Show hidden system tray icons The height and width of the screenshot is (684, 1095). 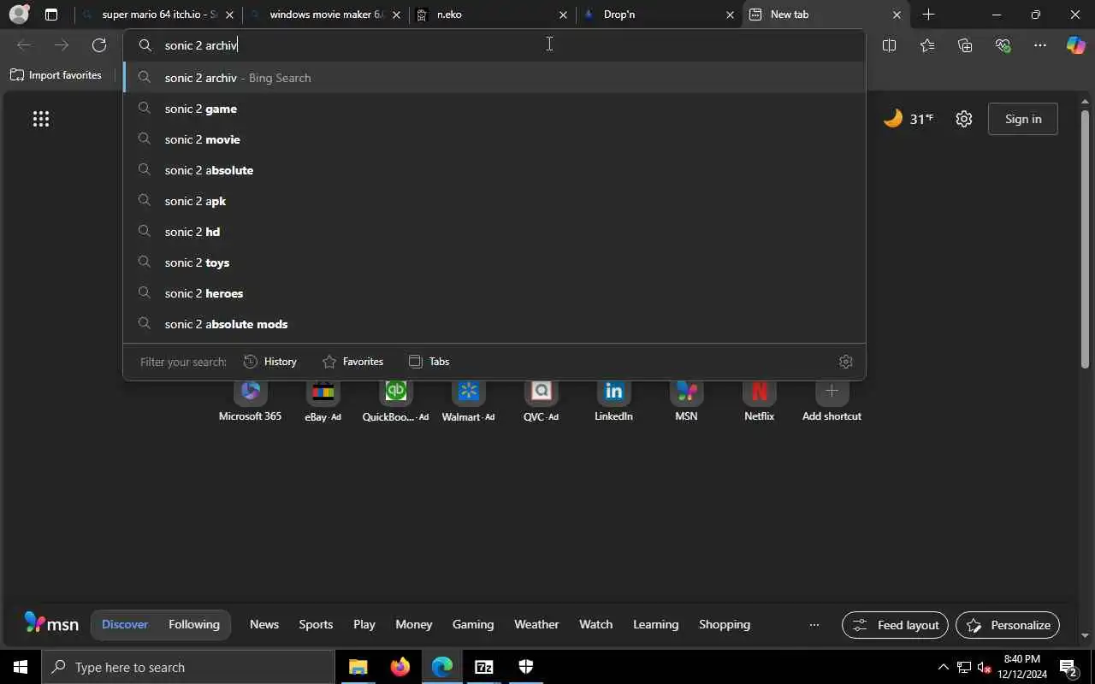[x=943, y=667]
